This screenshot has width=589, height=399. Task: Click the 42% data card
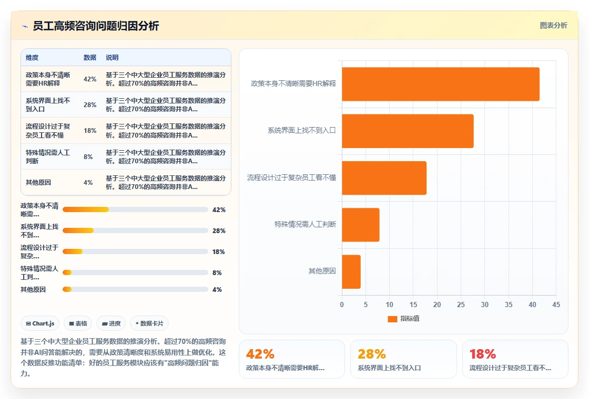click(x=292, y=359)
